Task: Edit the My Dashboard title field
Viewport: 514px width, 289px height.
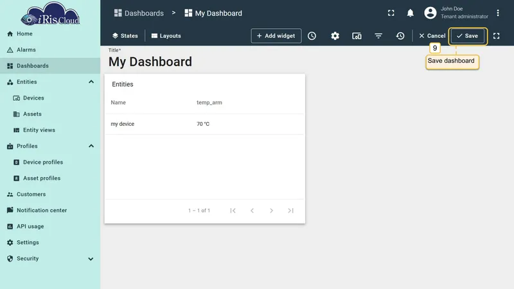Action: click(x=150, y=62)
